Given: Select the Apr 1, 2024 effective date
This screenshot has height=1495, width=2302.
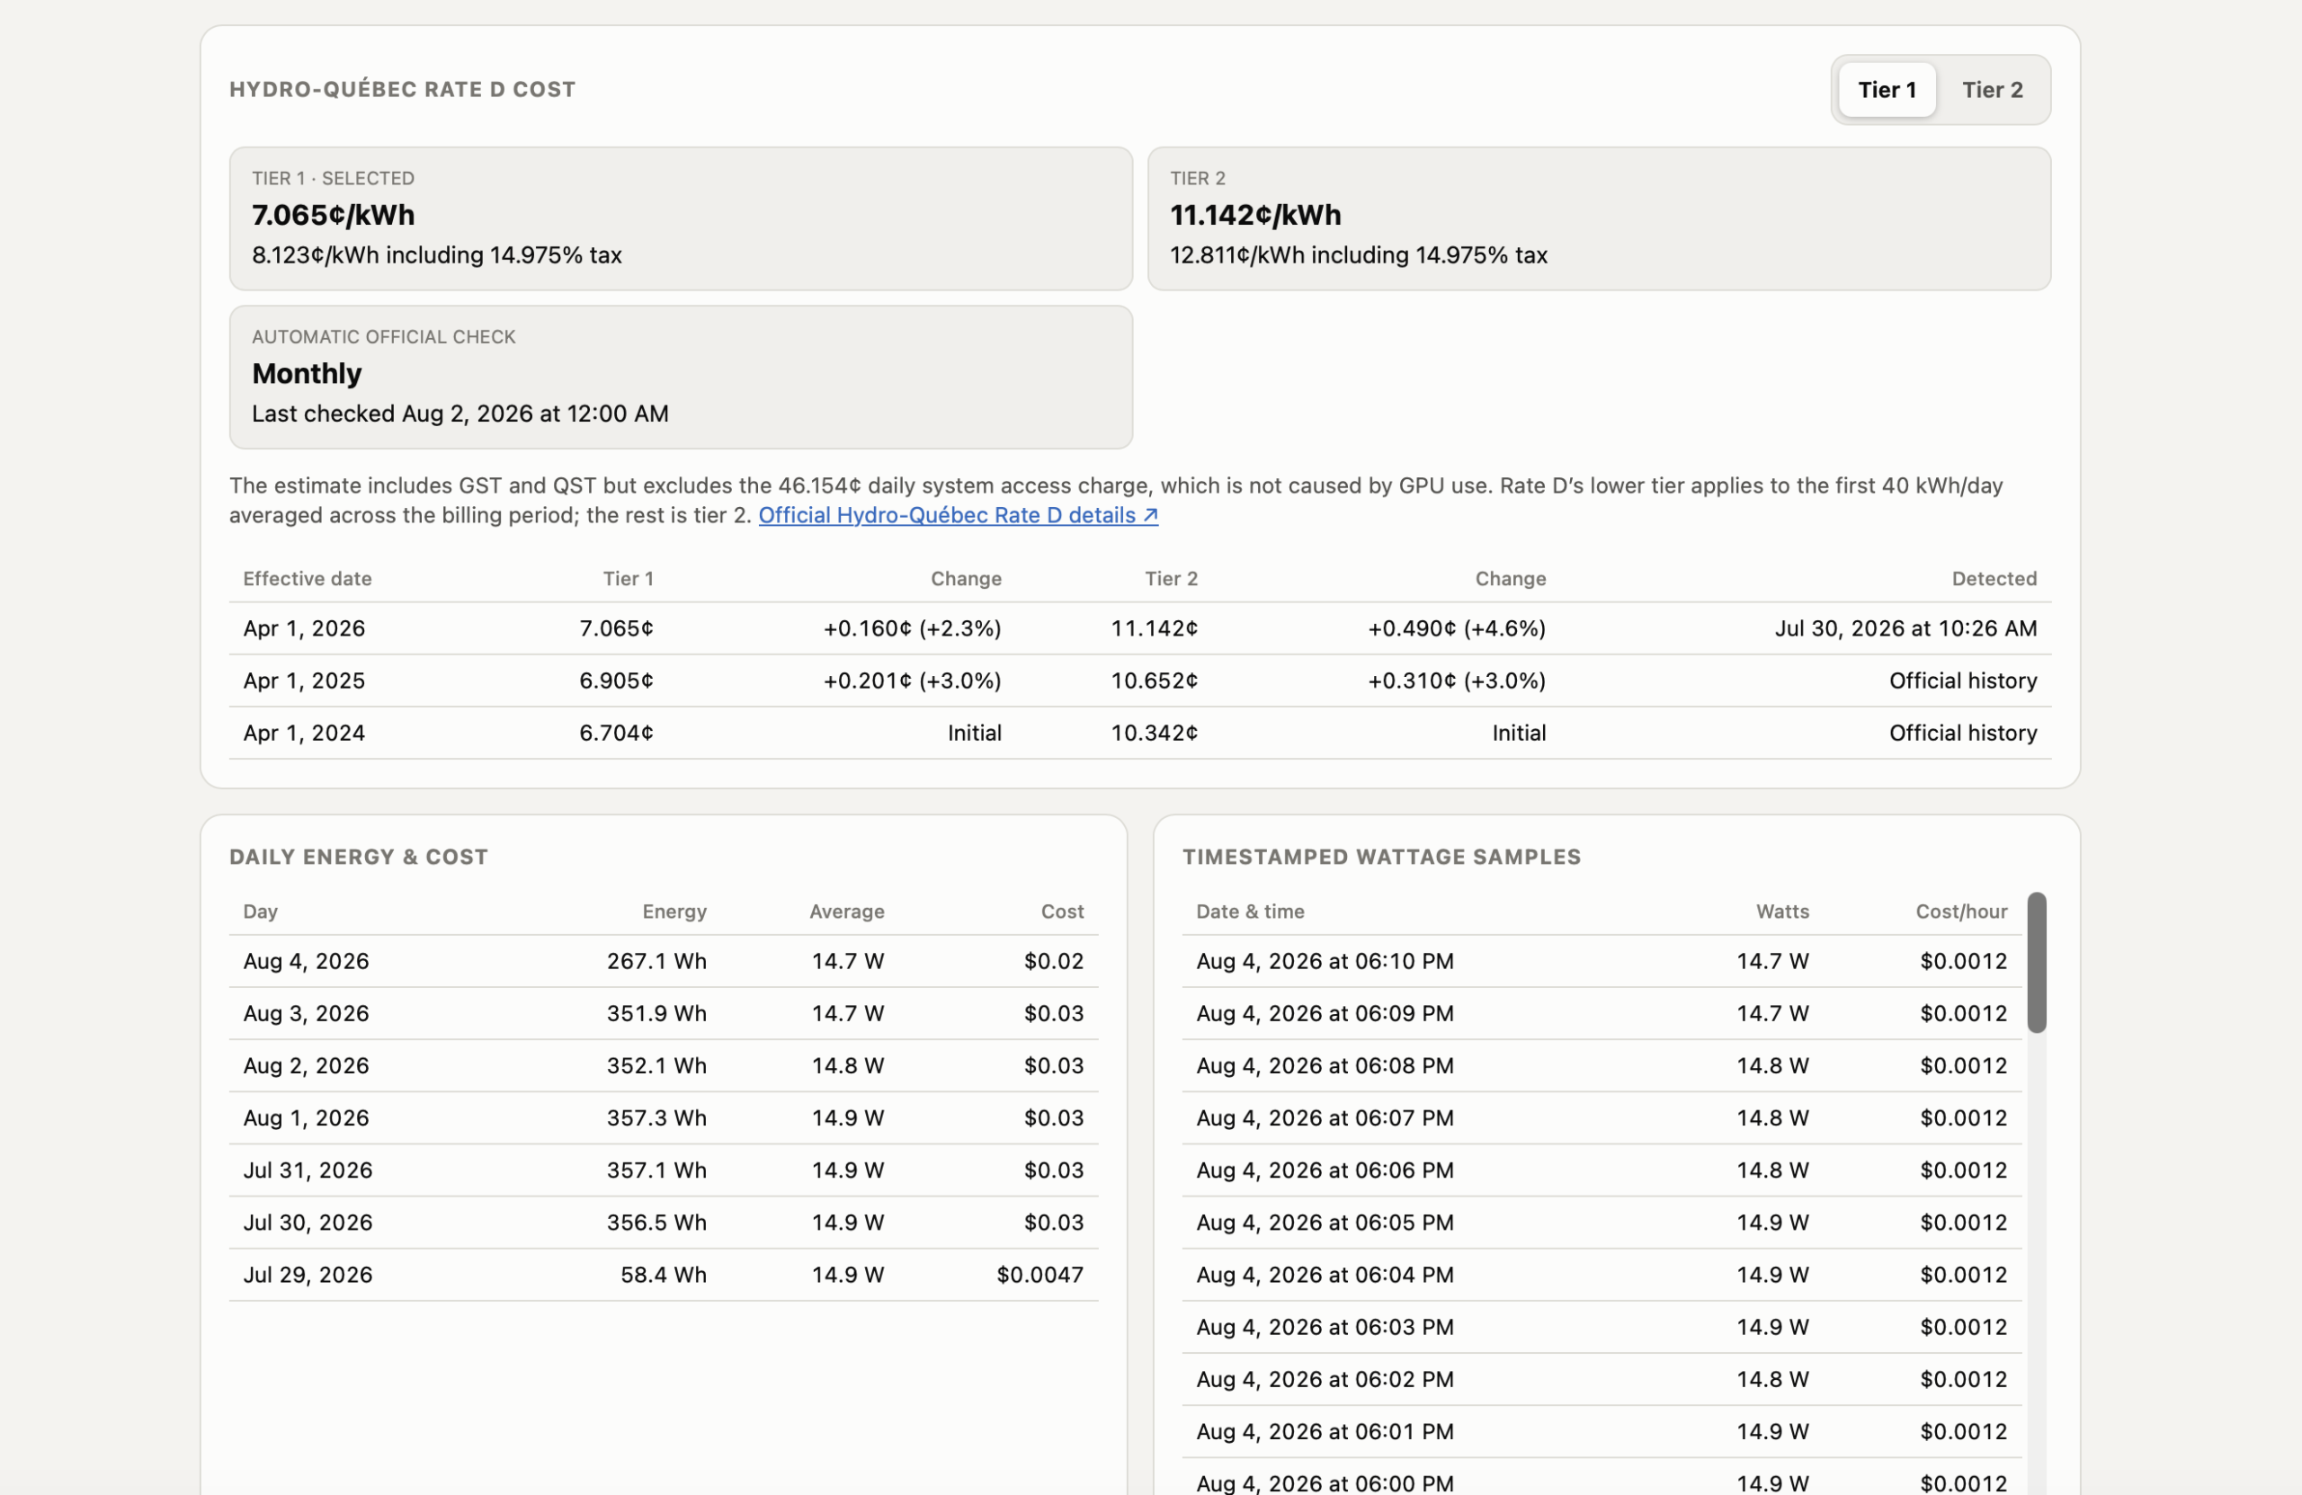Looking at the screenshot, I should pyautogui.click(x=304, y=733).
